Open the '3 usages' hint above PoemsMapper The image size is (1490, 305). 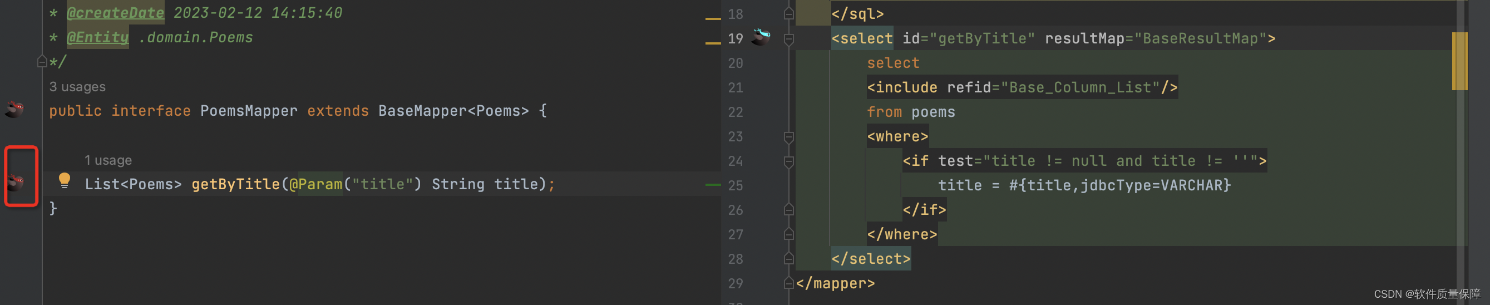[77, 87]
